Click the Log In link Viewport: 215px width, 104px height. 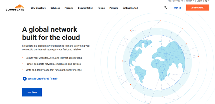pyautogui.click(x=199, y=1)
